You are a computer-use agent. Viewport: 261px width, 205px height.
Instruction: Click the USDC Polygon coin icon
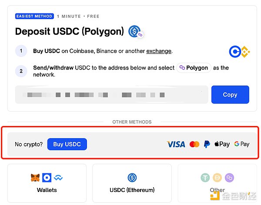pos(135,32)
